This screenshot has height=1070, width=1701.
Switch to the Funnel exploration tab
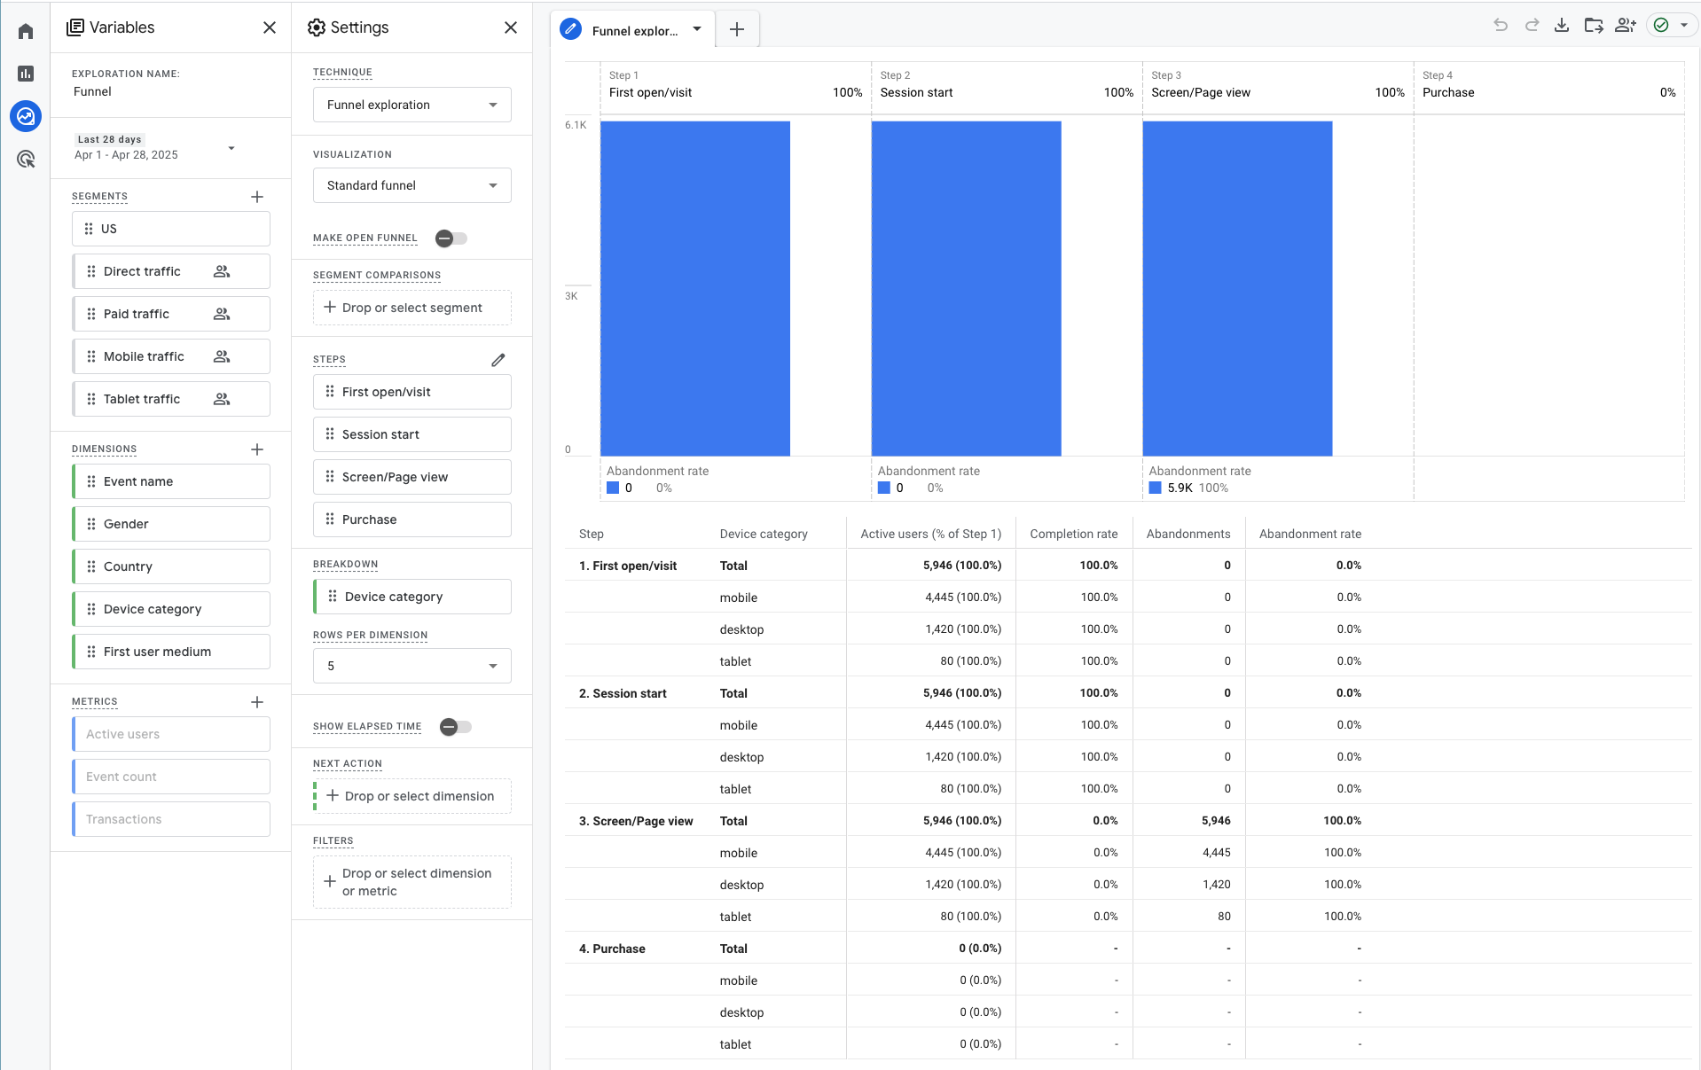click(x=632, y=29)
